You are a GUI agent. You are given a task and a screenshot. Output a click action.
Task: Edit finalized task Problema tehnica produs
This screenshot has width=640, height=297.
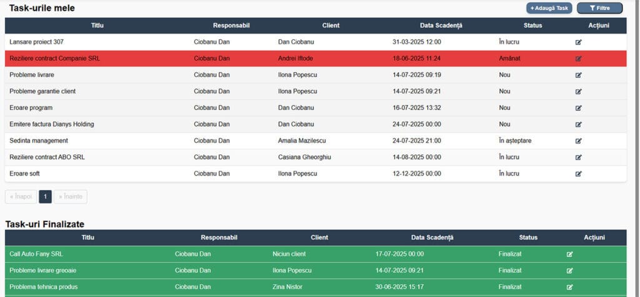570,287
